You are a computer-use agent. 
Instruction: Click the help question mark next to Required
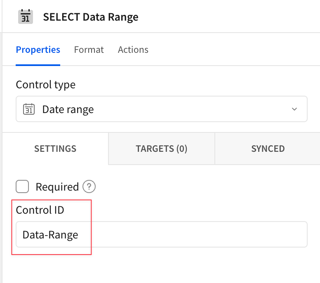coord(89,187)
